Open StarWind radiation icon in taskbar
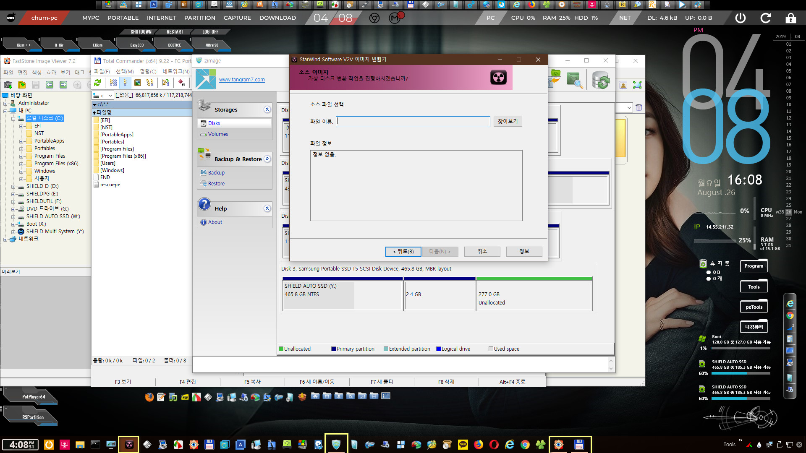 click(129, 445)
